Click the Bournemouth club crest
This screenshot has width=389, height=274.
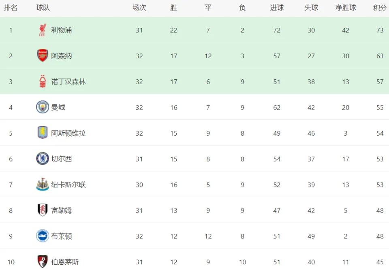(43, 261)
